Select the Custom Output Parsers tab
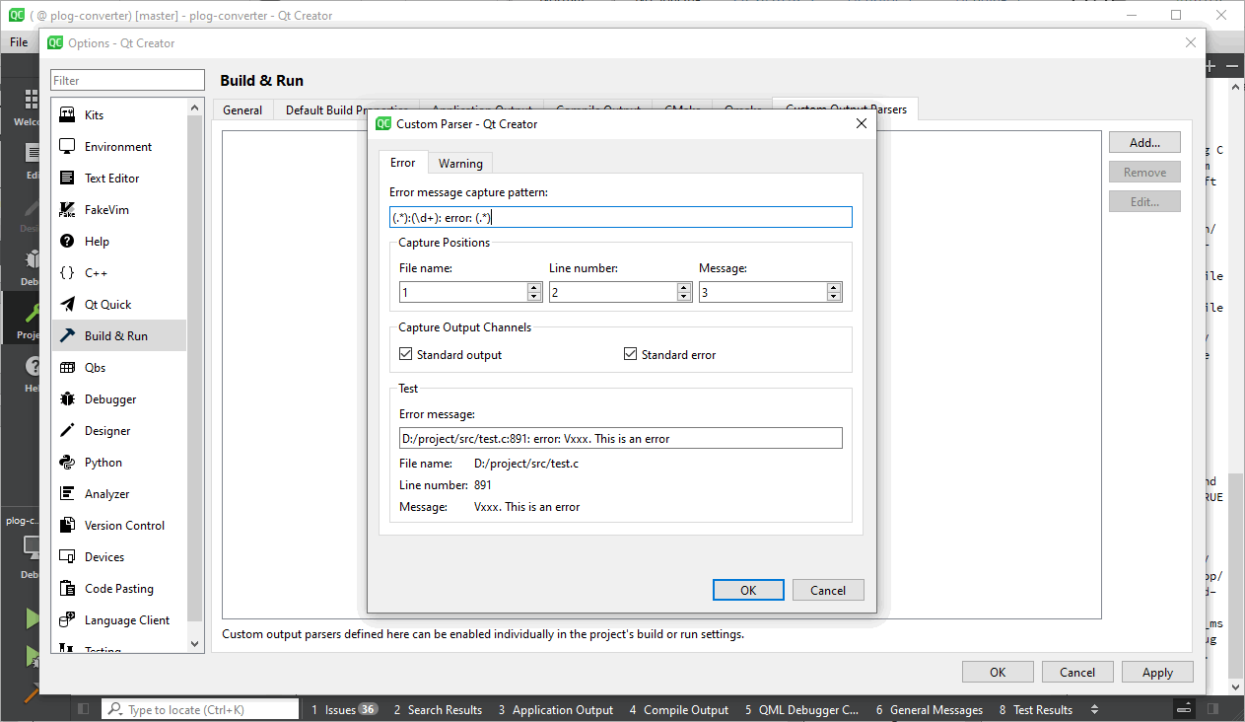 pyautogui.click(x=846, y=108)
